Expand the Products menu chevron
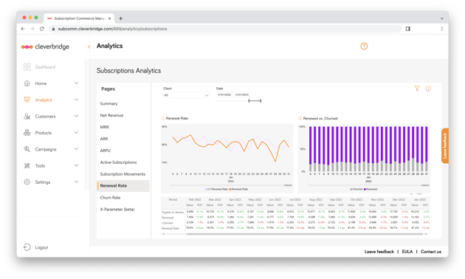Screen dimensions: 465x279 tap(76, 132)
